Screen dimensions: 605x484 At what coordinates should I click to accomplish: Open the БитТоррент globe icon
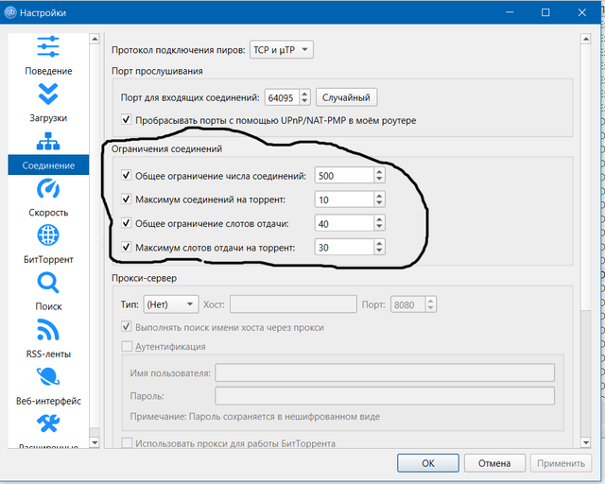click(x=48, y=235)
